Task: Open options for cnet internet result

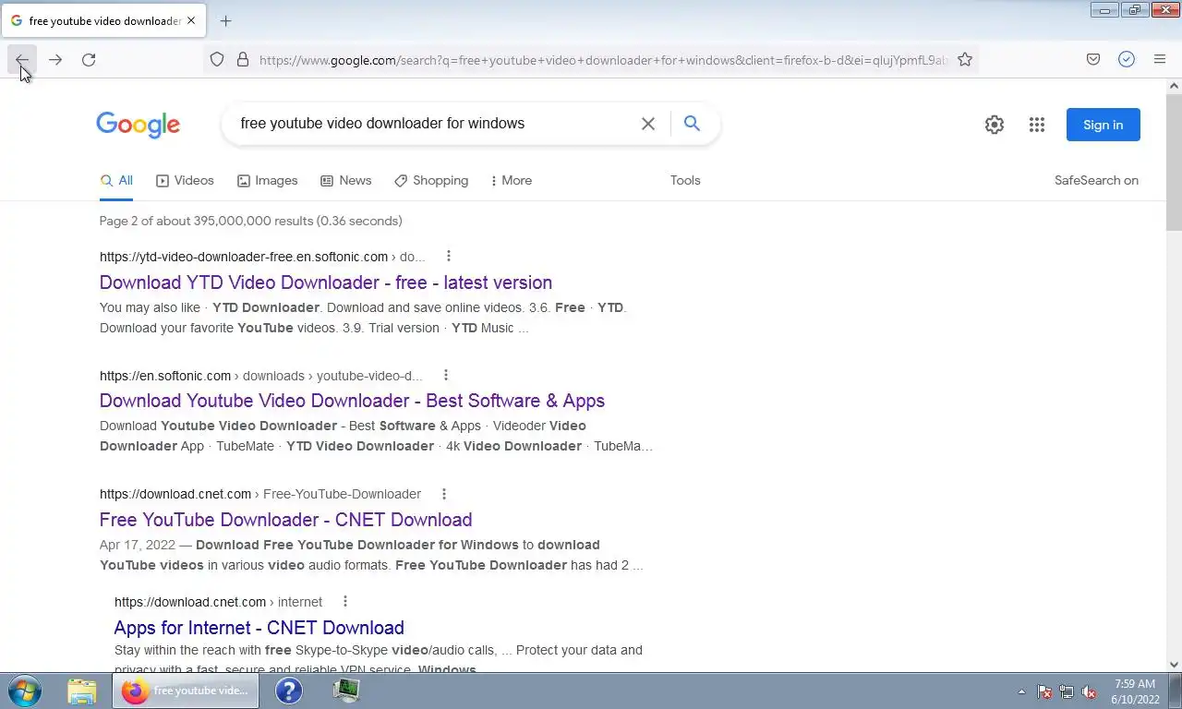Action: point(345,602)
